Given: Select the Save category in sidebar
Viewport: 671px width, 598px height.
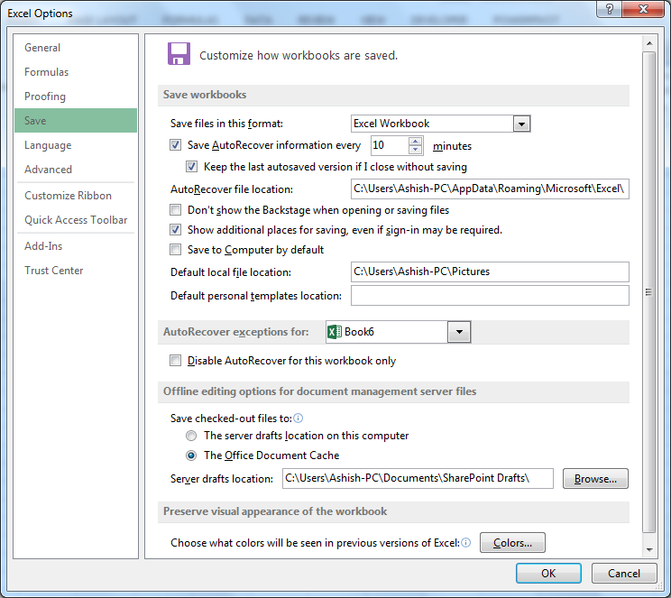Looking at the screenshot, I should [76, 121].
